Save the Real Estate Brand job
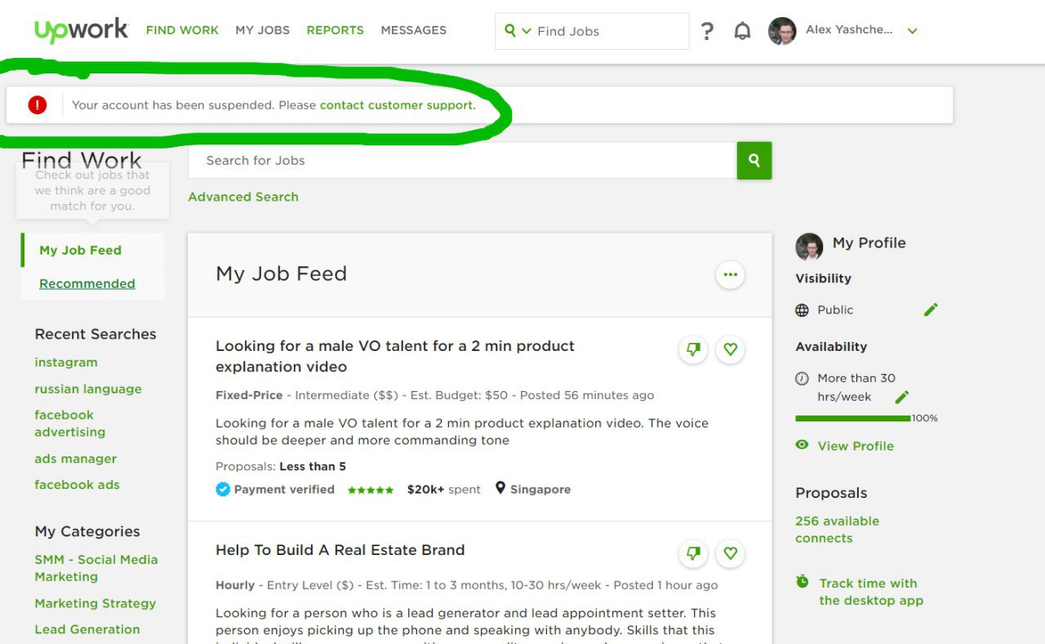Image resolution: width=1045 pixels, height=644 pixels. [730, 553]
